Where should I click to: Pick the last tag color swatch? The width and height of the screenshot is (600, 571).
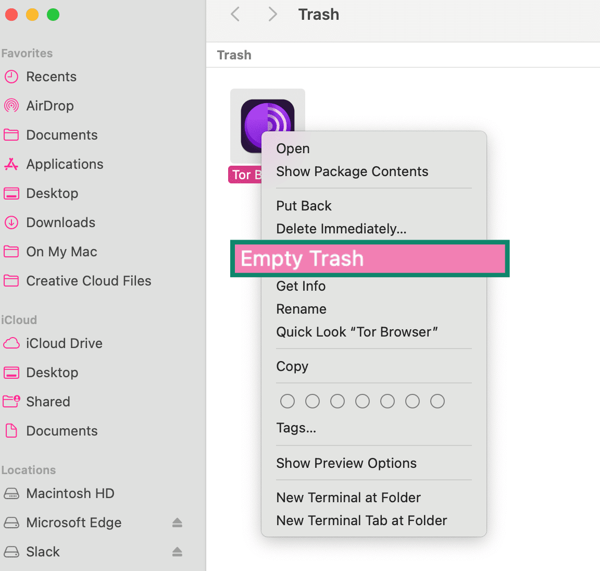(438, 401)
